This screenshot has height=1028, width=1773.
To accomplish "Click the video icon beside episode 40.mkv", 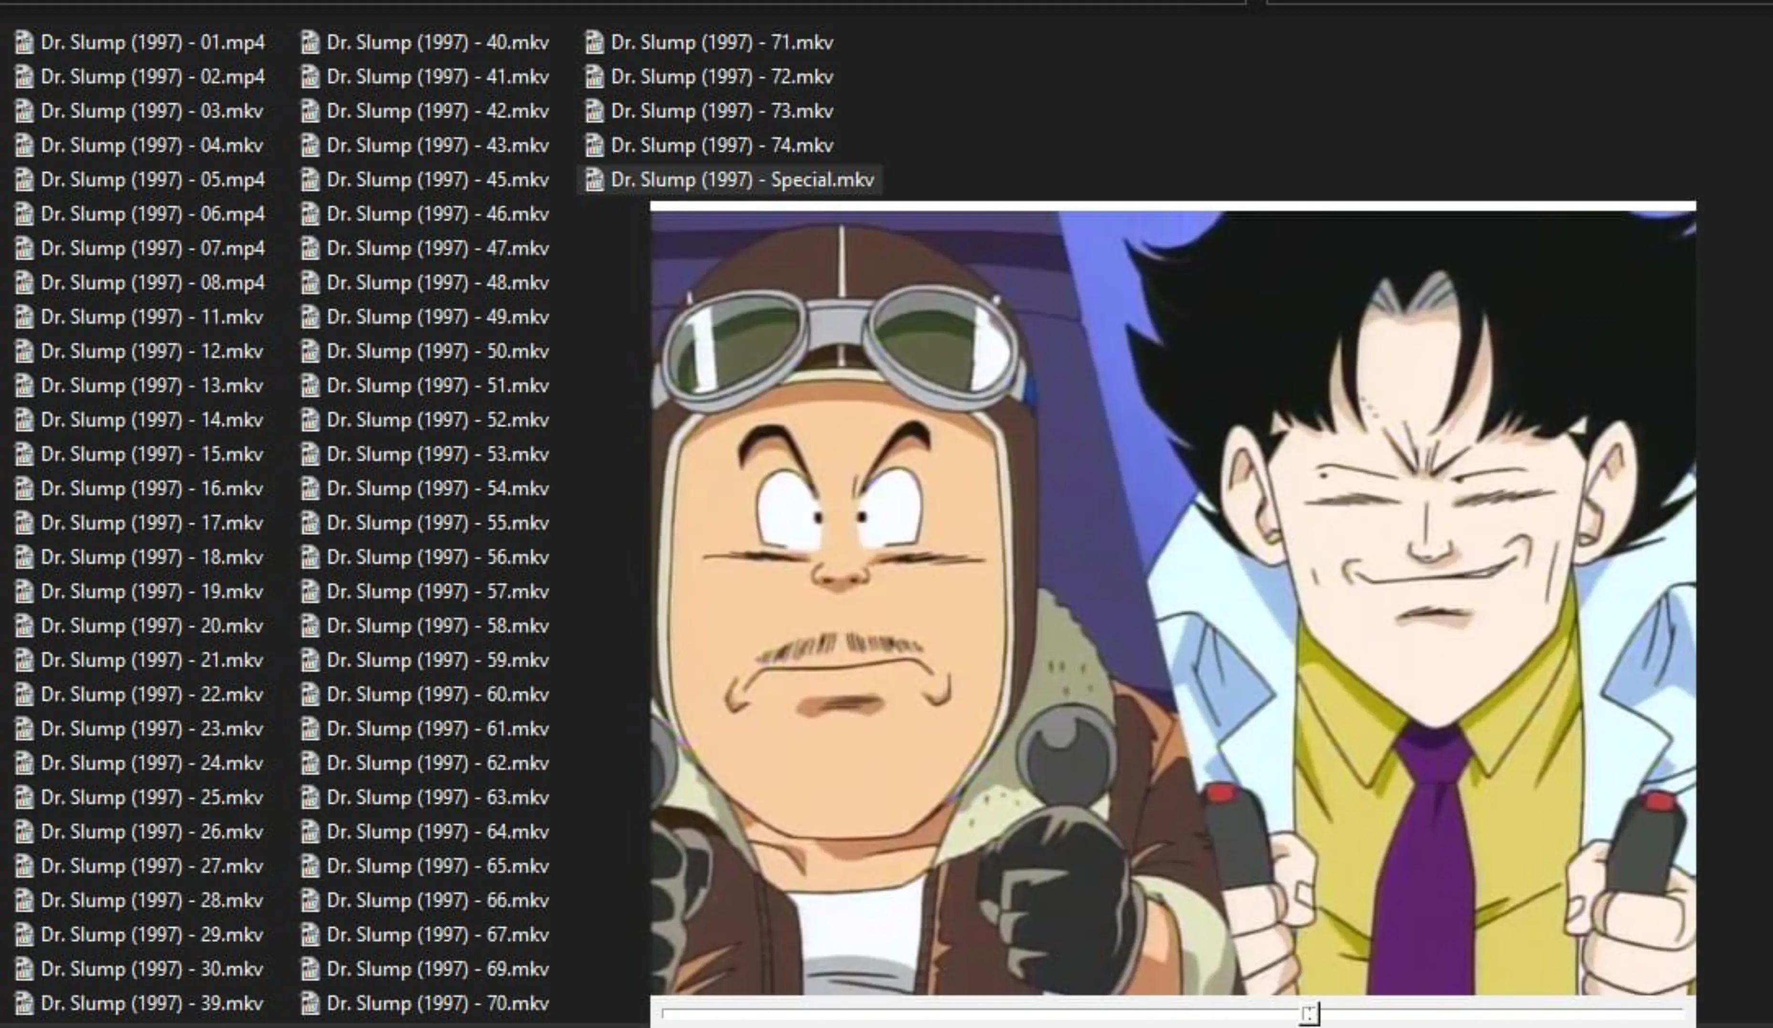I will pos(310,42).
